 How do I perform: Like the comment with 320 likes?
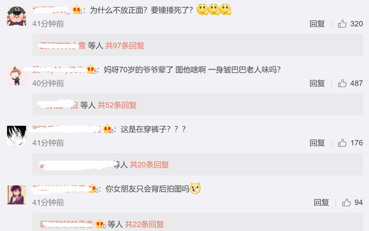pos(342,24)
